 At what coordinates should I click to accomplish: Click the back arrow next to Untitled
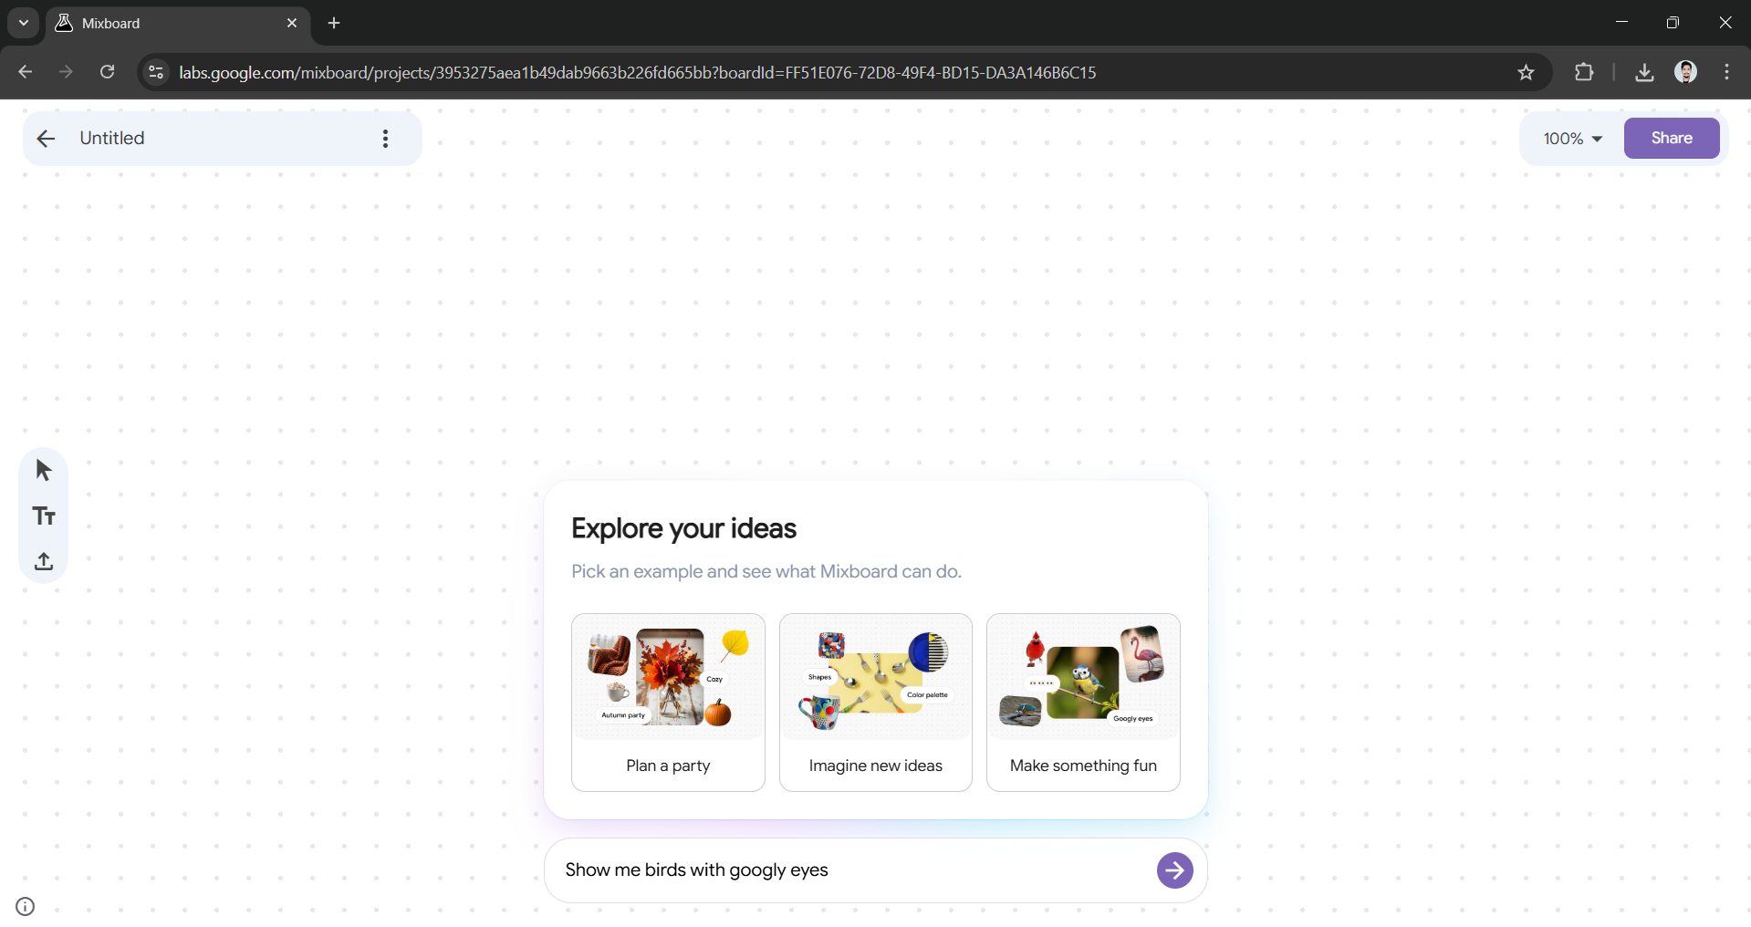[46, 138]
